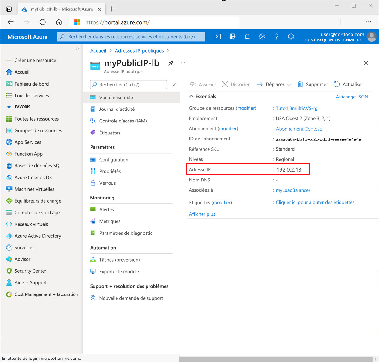379x362 pixels.
Task: Click Actualiser to refresh
Action: tap(348, 84)
